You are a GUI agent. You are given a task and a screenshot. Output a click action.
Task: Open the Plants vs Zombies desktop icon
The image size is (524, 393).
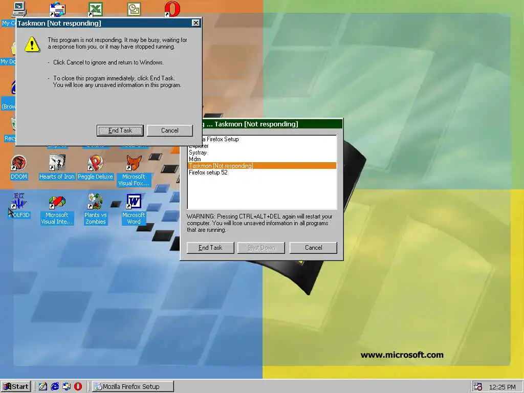click(x=95, y=209)
